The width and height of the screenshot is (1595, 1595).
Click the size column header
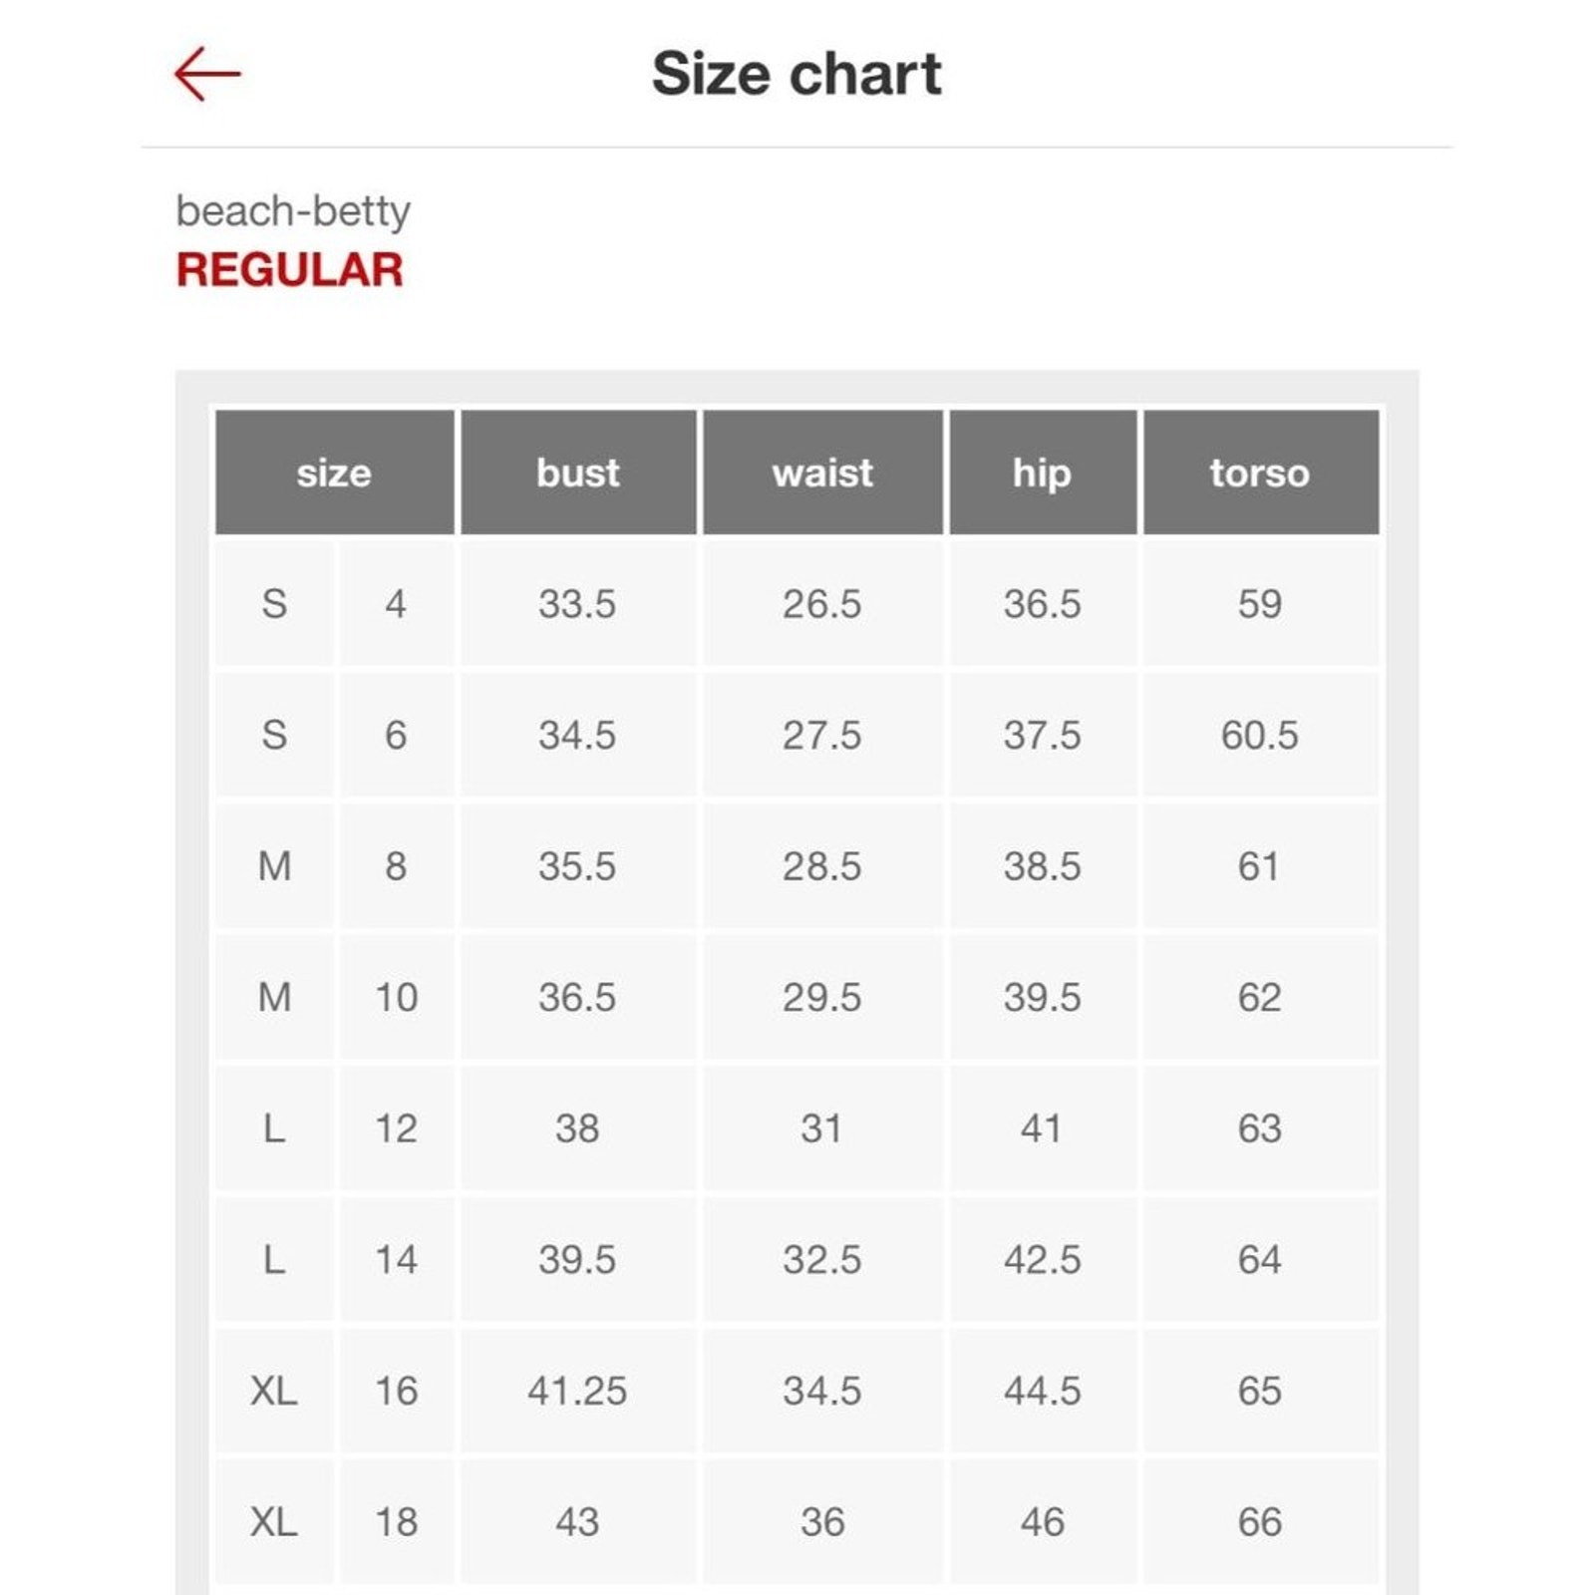tap(334, 473)
